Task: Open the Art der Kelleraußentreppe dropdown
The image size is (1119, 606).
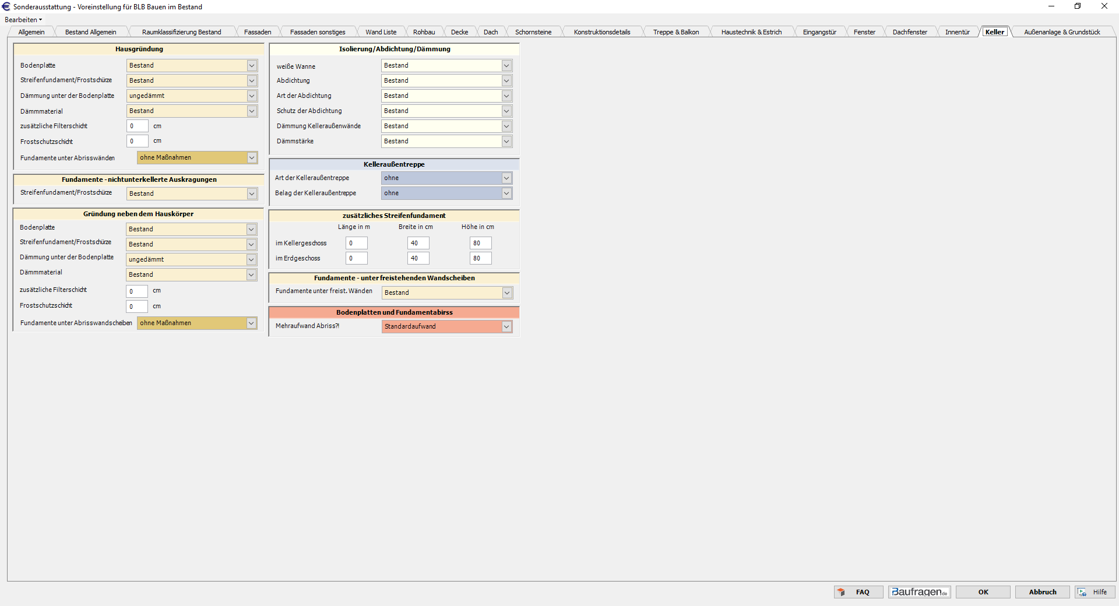Action: (506, 178)
